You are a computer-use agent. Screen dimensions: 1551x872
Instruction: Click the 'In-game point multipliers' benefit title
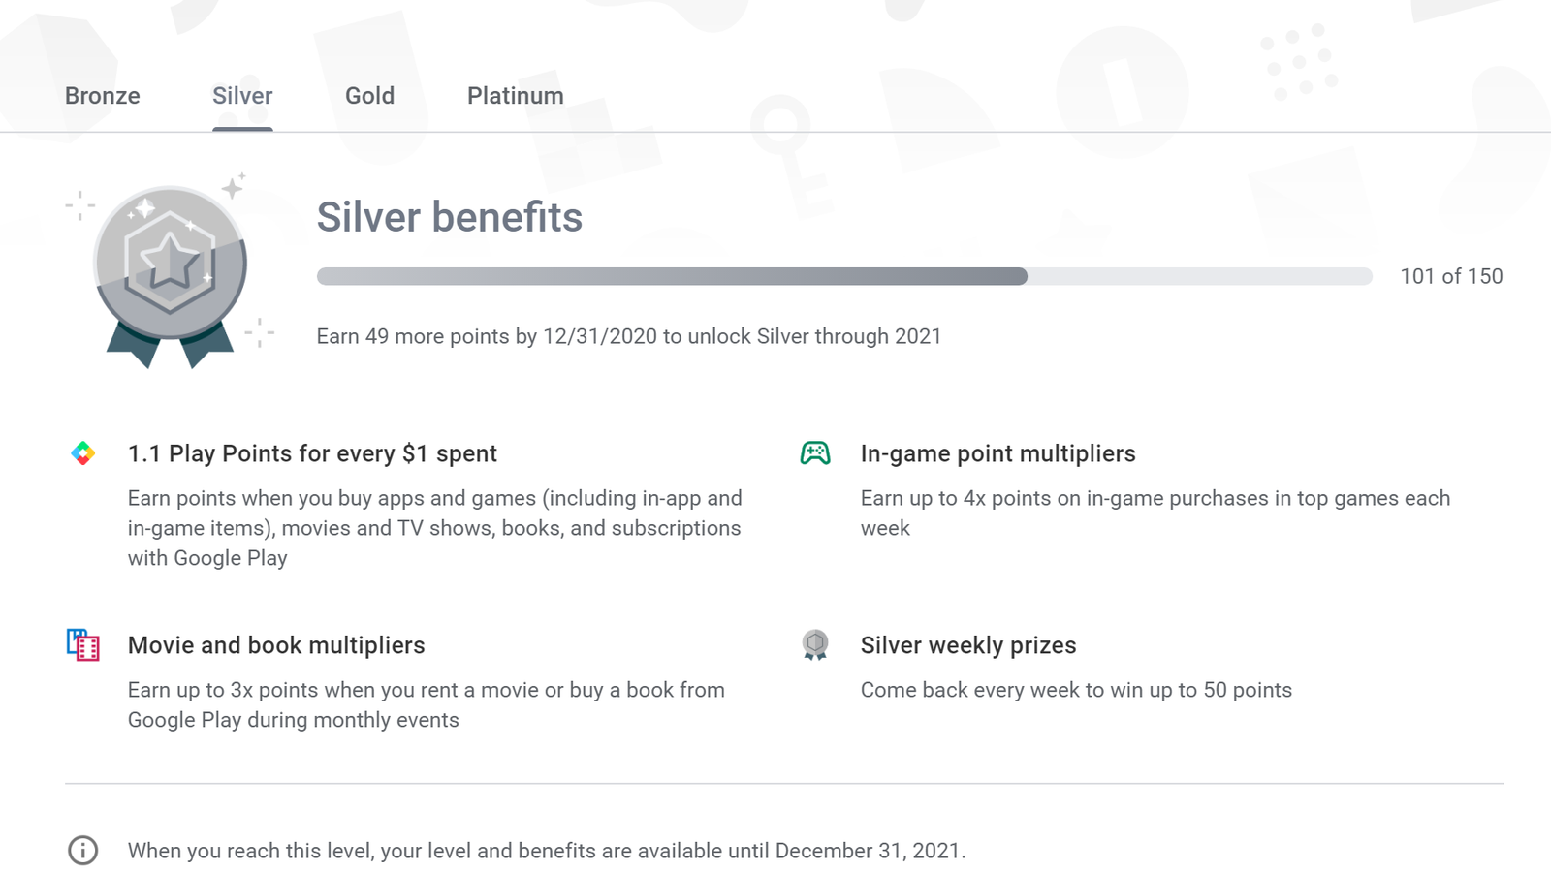pos(997,452)
